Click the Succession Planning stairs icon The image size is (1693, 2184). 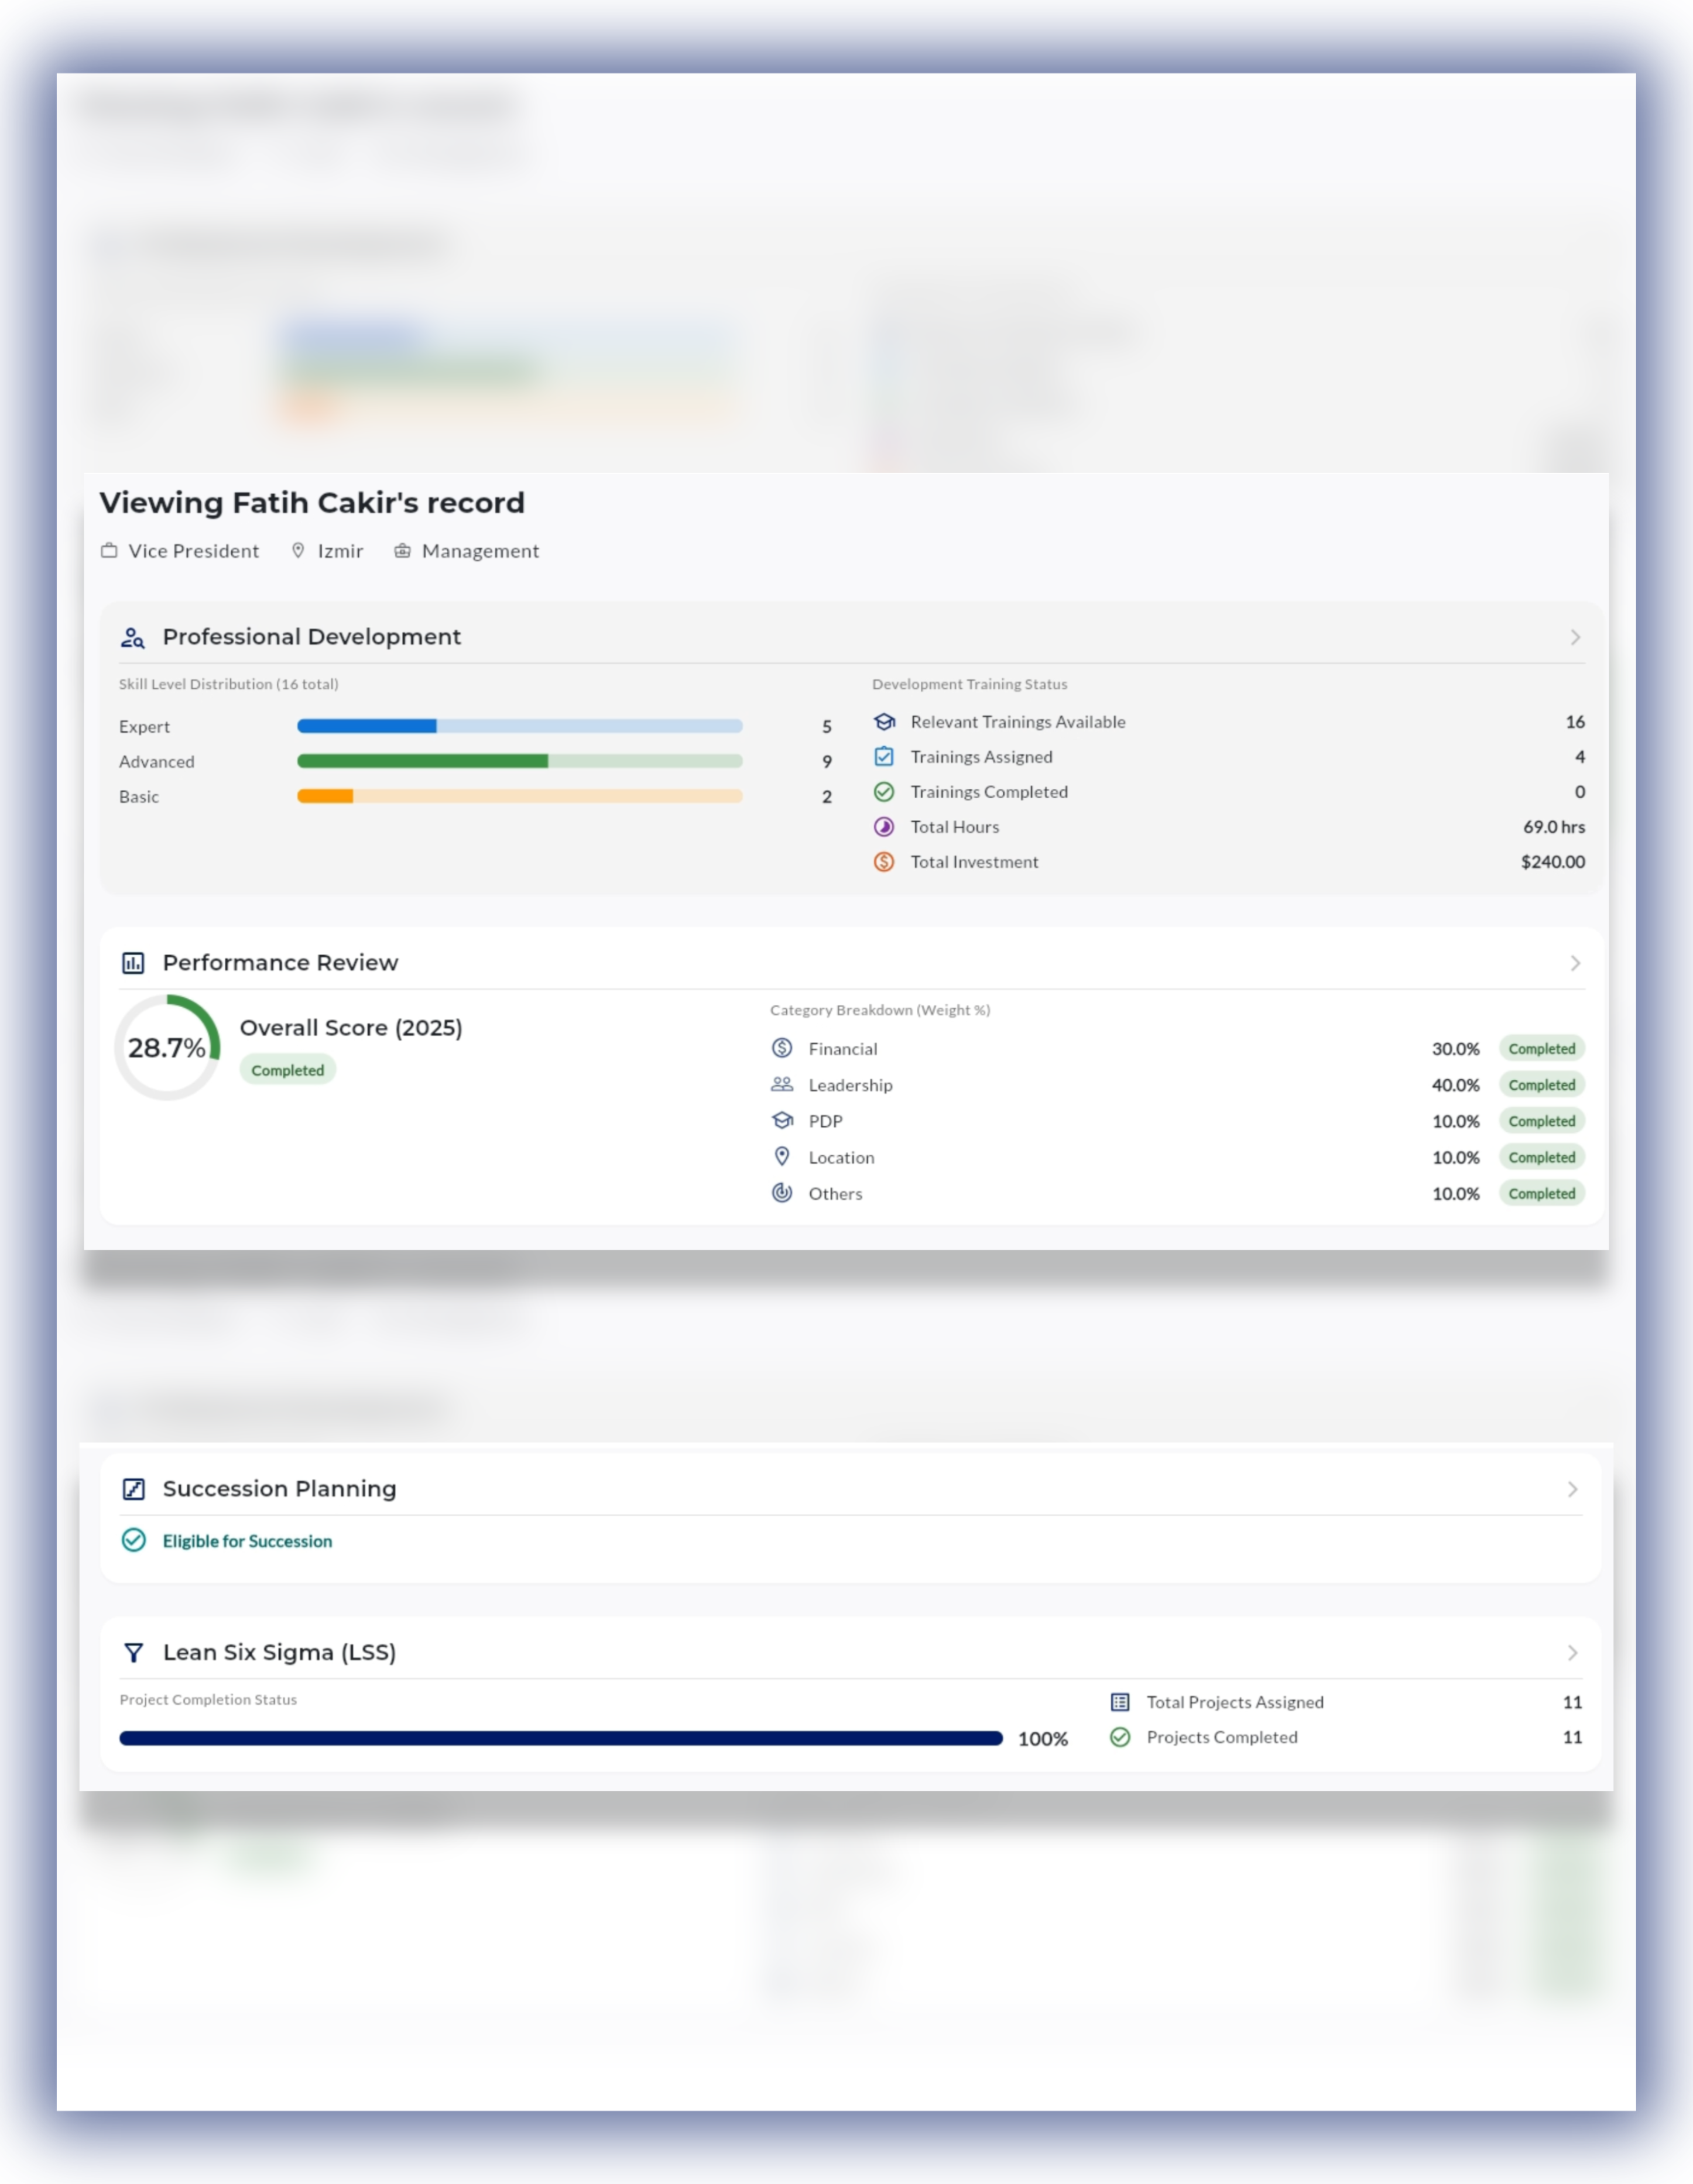(133, 1489)
